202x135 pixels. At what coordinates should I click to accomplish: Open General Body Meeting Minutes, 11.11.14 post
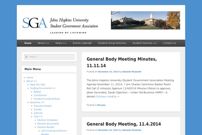(122, 62)
